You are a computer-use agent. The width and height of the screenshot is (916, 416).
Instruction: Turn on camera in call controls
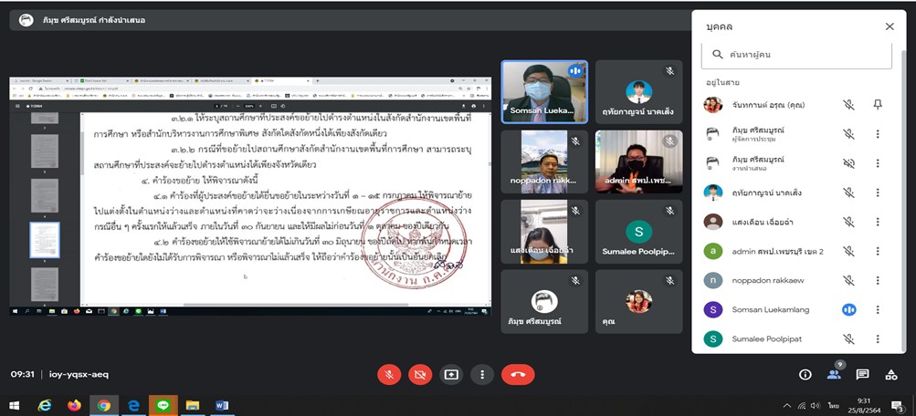tap(420, 374)
